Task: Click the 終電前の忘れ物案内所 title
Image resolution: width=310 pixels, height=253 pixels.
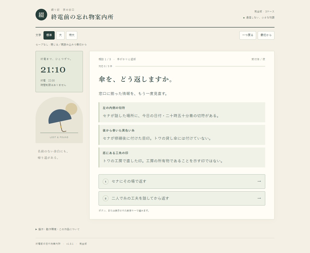Action: (82, 17)
